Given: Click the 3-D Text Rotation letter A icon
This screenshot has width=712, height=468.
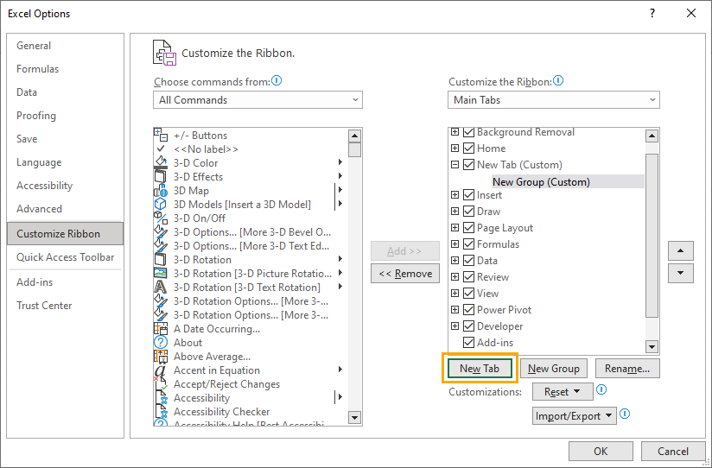Looking at the screenshot, I should (x=161, y=287).
